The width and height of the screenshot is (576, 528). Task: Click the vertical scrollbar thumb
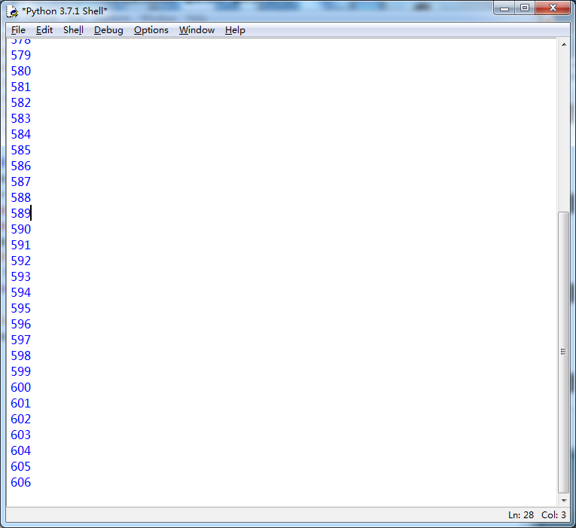(x=563, y=352)
